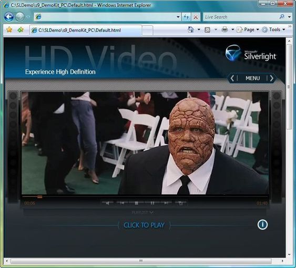This screenshot has width=296, height=268.
Task: Go to previous item with left chevron
Action: click(232, 78)
